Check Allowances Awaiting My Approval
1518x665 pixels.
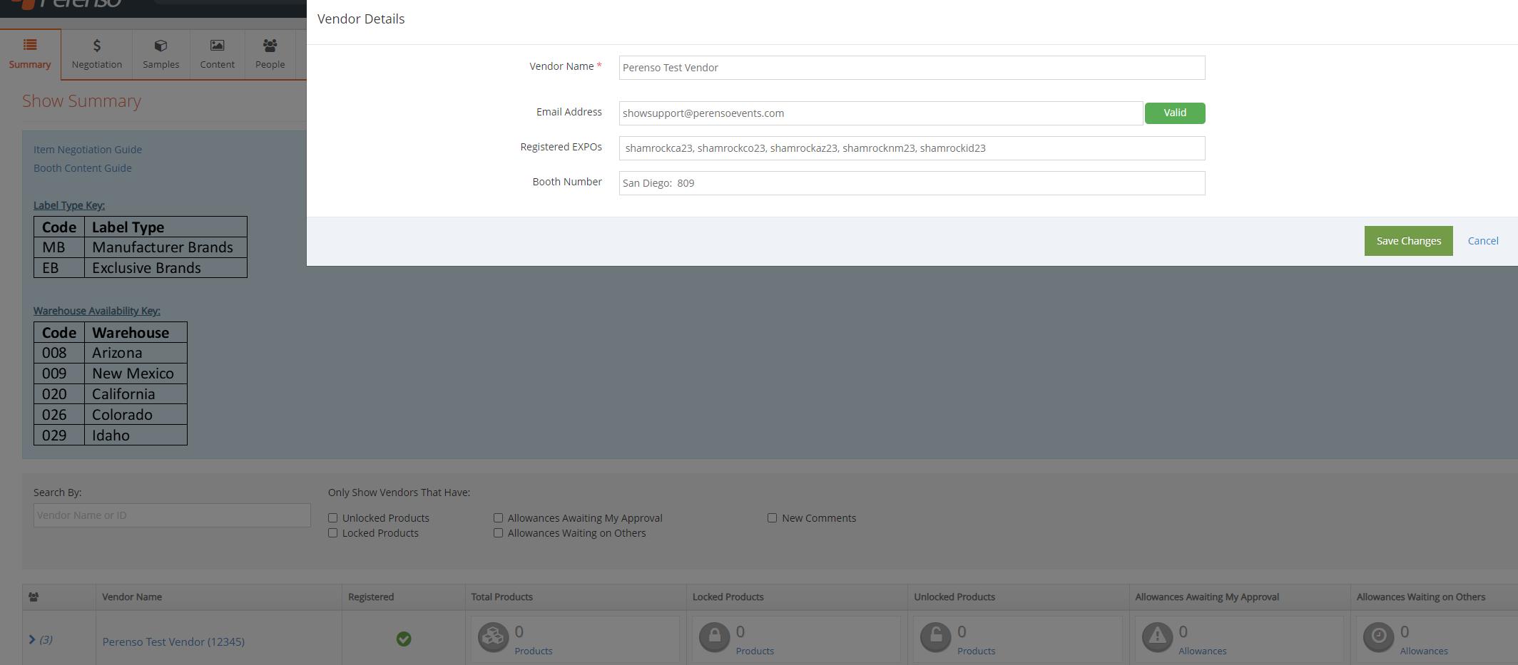[x=499, y=518]
